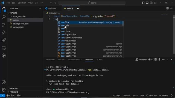Viewport: 175px width, 98px height.
Task: Expand the node_modules folder
Action: click(25, 17)
